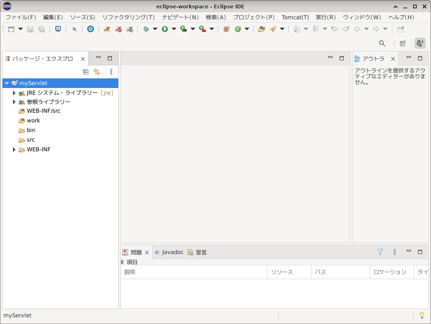Image resolution: width=431 pixels, height=324 pixels.
Task: Select the Java perspective button
Action: 420,43
